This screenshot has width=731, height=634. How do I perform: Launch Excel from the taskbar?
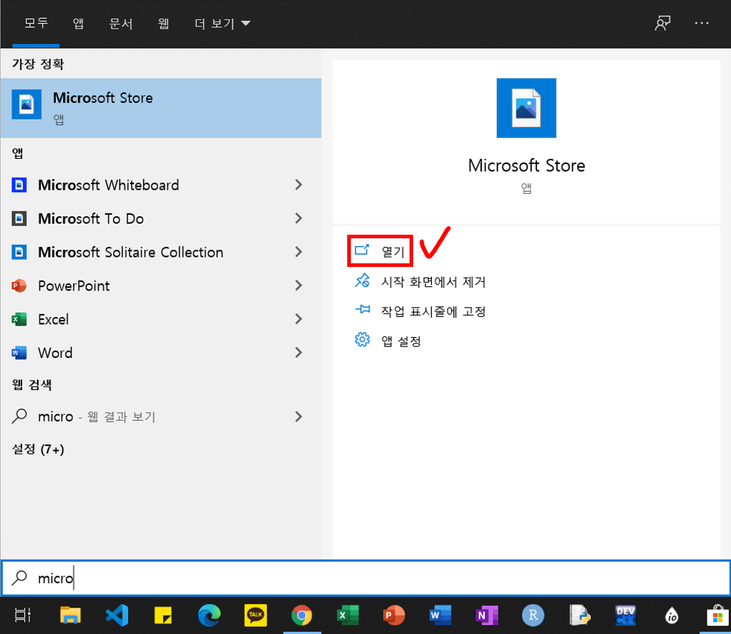pyautogui.click(x=348, y=615)
